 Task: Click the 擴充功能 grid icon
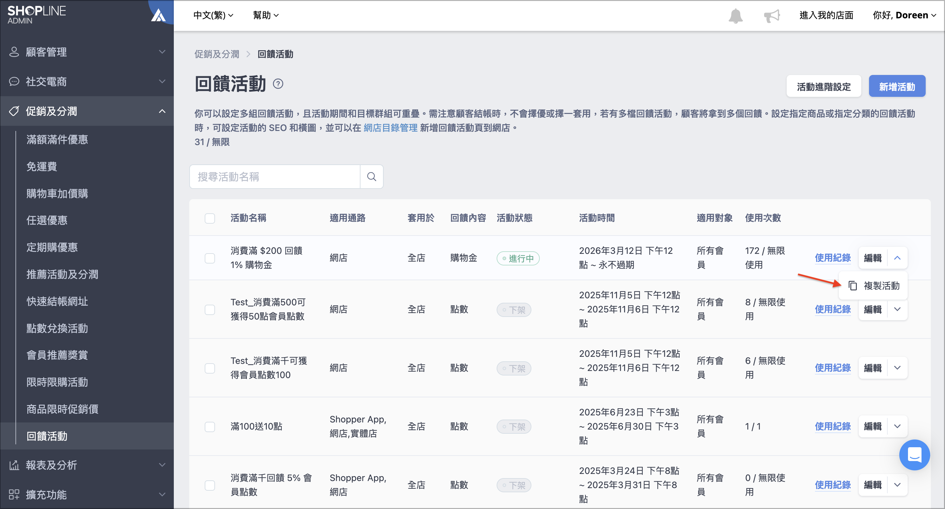point(14,494)
